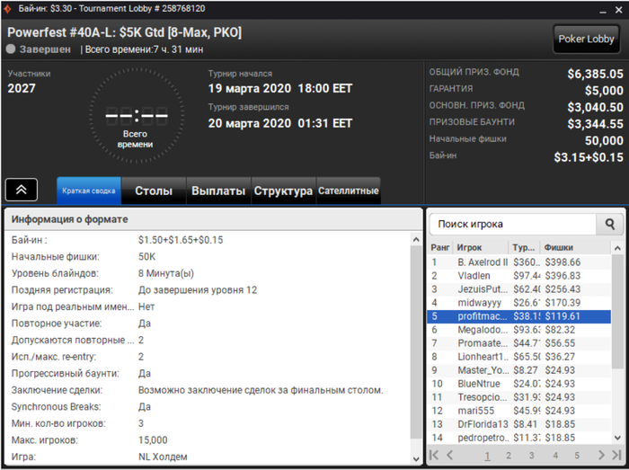Sort players by Игрок column header
629x470 pixels.
tap(480, 247)
